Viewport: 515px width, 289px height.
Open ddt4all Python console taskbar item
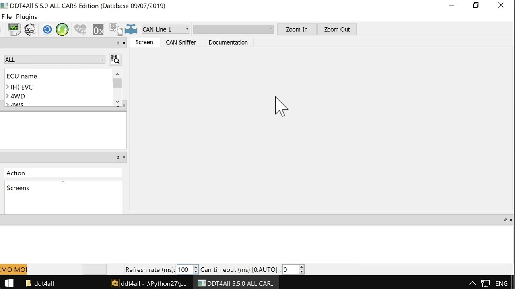(150, 283)
